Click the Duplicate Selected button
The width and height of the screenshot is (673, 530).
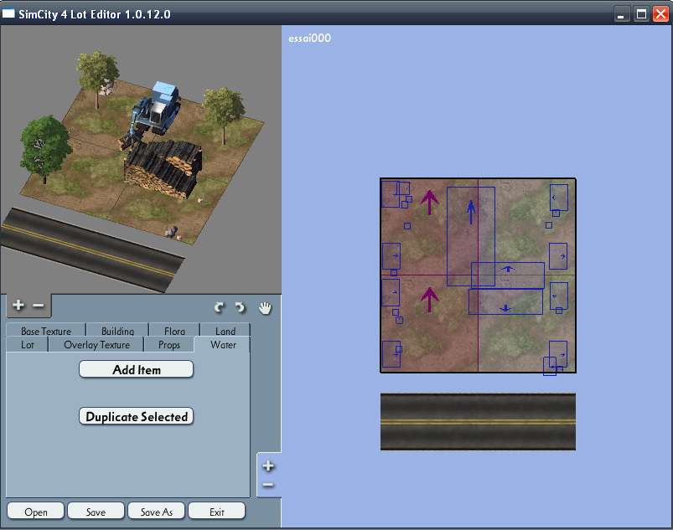137,416
